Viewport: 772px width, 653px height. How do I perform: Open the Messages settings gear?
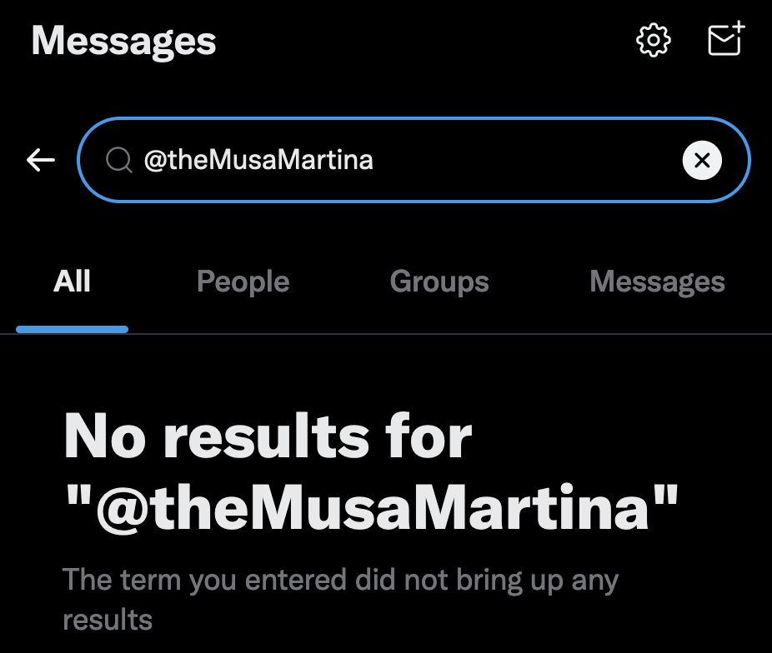pyautogui.click(x=654, y=40)
